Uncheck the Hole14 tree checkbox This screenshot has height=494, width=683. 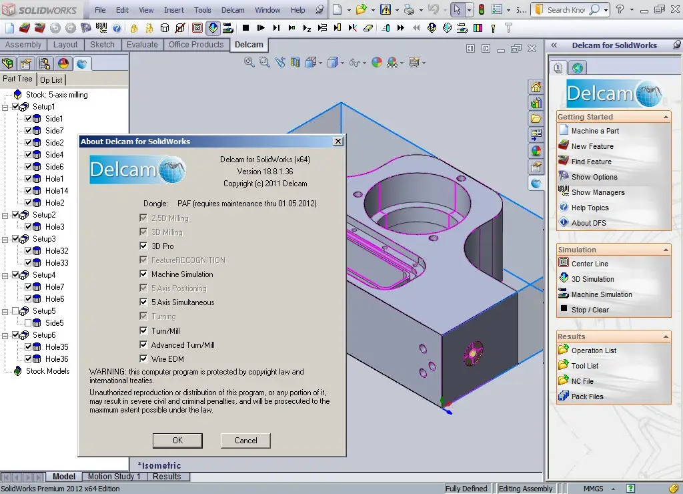(28, 190)
